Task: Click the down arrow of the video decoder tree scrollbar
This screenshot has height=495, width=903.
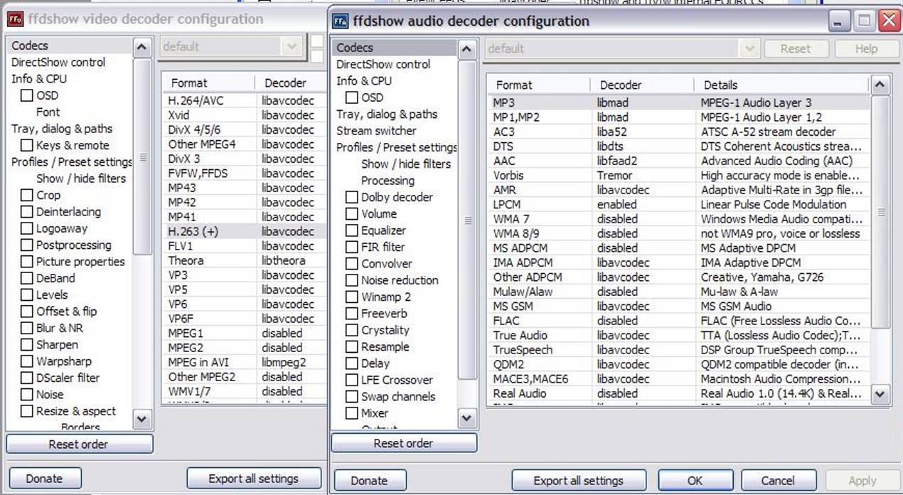Action: [x=142, y=419]
